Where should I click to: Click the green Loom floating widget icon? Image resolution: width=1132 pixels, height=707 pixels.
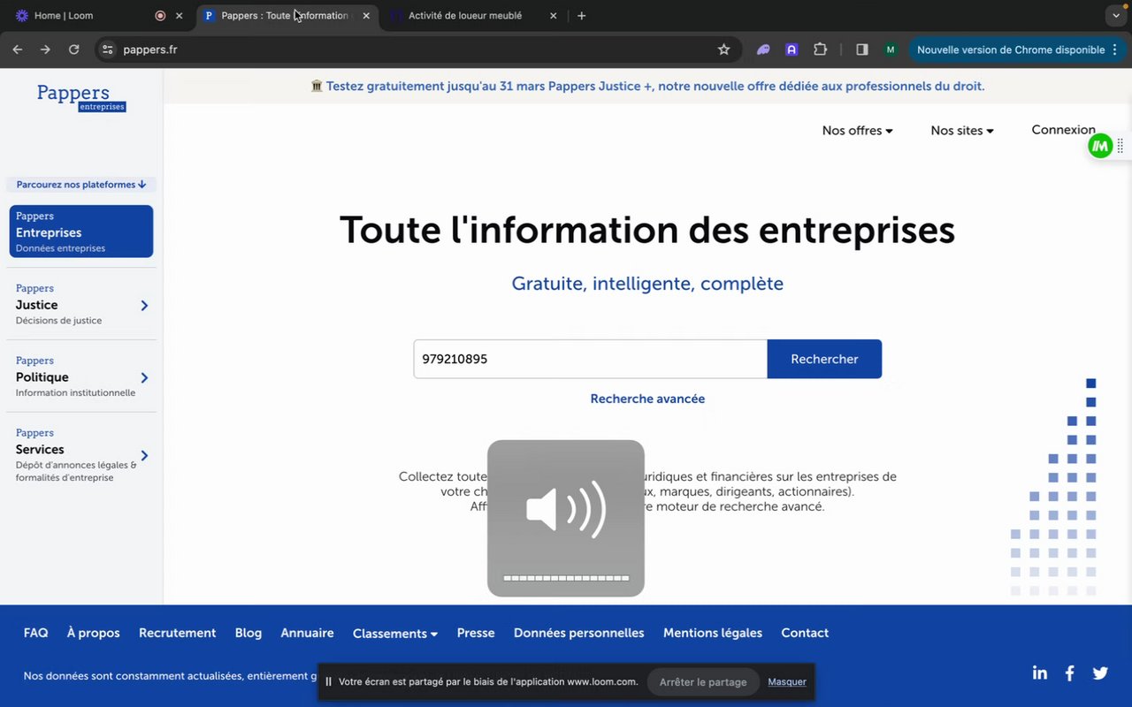pyautogui.click(x=1100, y=147)
